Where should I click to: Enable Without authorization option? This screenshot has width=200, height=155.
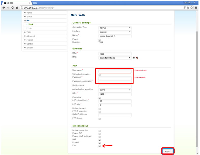[99, 75]
